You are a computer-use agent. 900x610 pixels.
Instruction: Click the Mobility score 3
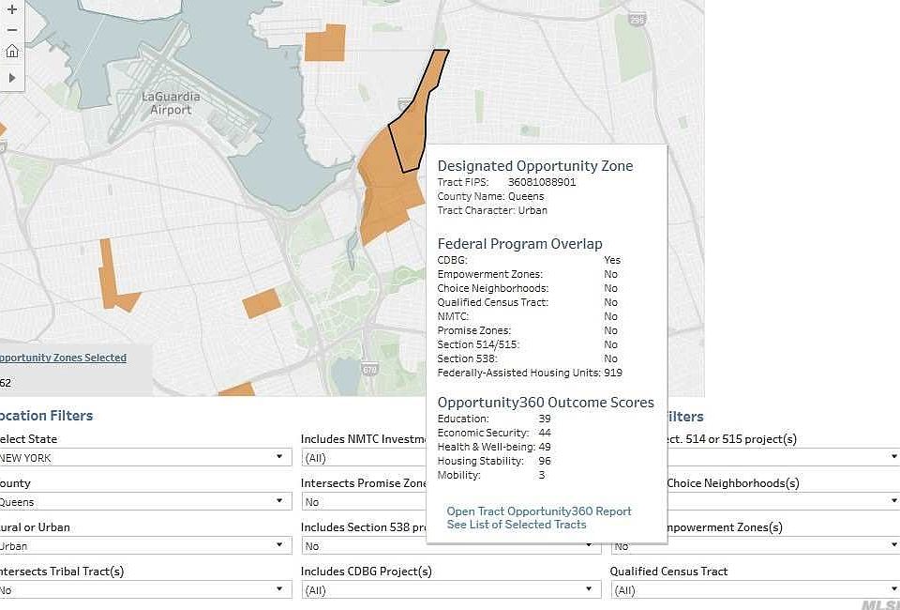click(542, 475)
